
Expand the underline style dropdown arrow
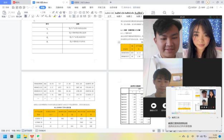coord(35,16)
